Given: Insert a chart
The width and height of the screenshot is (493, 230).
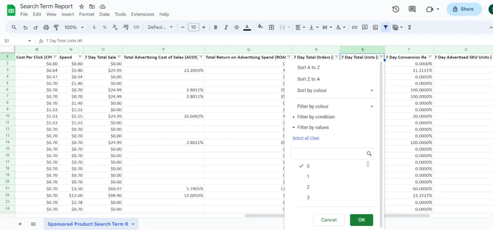Looking at the screenshot, I should click(x=375, y=27).
